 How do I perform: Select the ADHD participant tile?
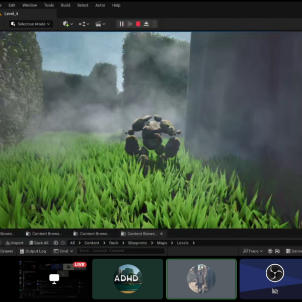(128, 279)
